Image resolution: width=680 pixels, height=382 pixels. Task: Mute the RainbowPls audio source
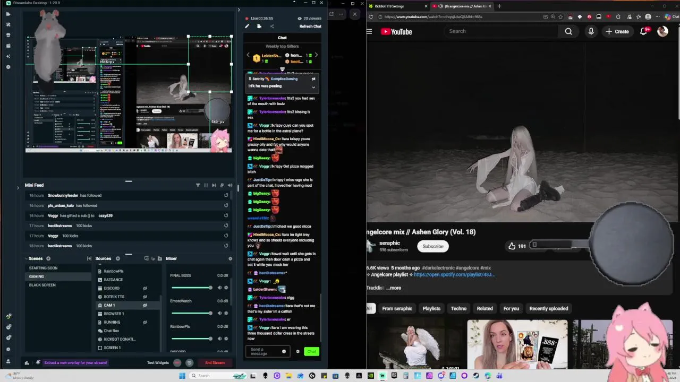220,338
